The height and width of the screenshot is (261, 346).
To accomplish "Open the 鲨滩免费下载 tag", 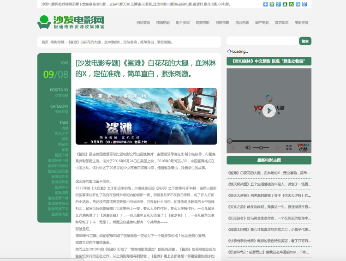I will 58,160.
